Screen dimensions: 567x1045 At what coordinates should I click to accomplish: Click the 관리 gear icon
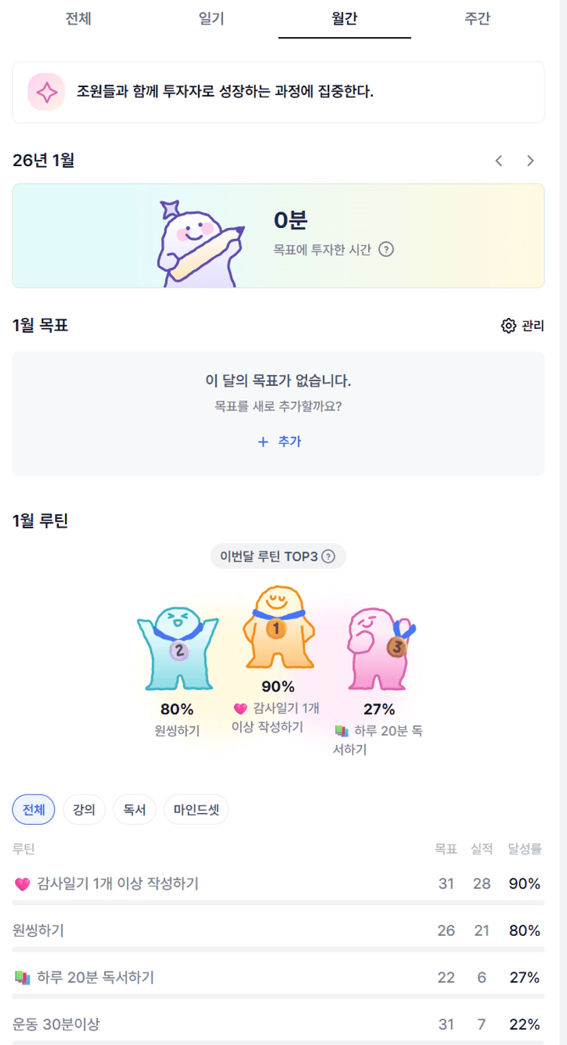pos(508,325)
